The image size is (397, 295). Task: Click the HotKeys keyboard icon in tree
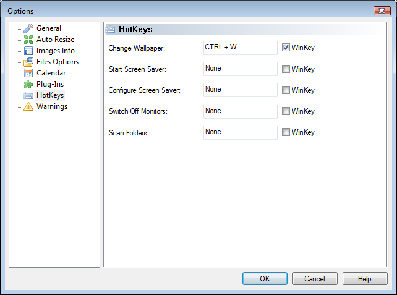coord(28,95)
